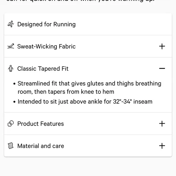Image resolution: width=176 pixels, height=176 pixels.
Task: Click the Product Features shapes icon
Action: (11, 124)
